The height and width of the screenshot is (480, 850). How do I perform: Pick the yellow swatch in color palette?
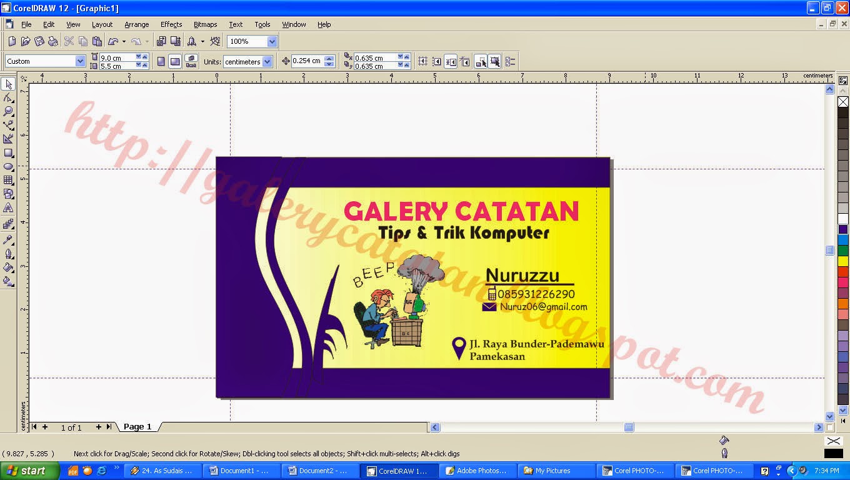[843, 261]
